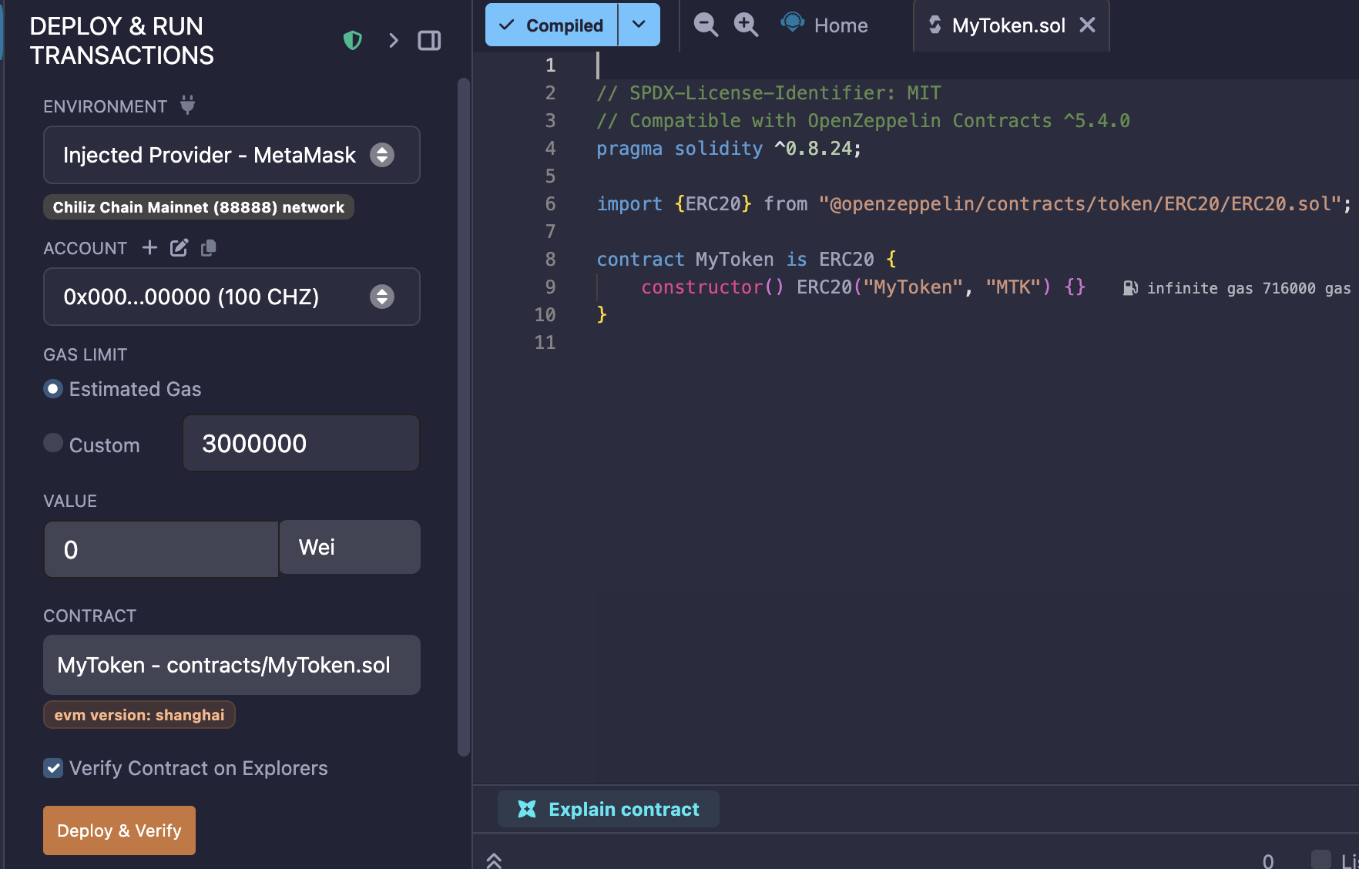Zoom in the editor font
1359x869 pixels.
(x=745, y=25)
